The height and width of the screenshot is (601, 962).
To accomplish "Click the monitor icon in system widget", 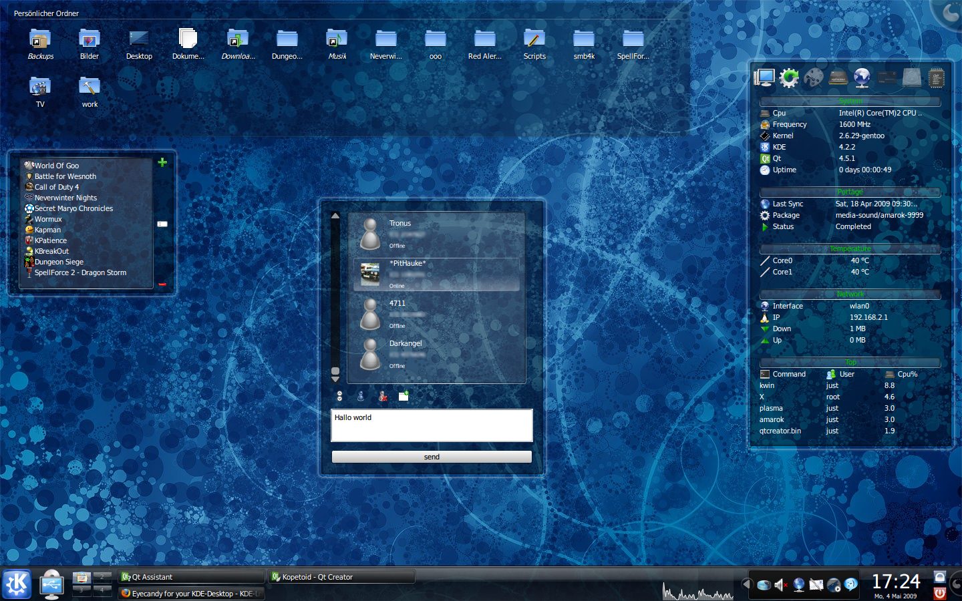I will pyautogui.click(x=764, y=78).
